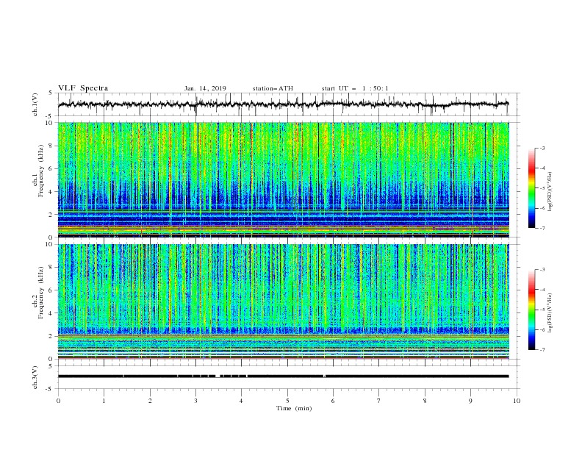
Task: Click time axis tick label "9"
Action: click(x=470, y=401)
